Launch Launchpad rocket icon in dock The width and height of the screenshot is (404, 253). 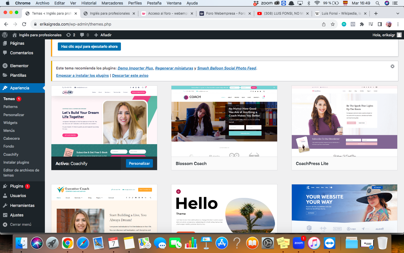(52, 243)
